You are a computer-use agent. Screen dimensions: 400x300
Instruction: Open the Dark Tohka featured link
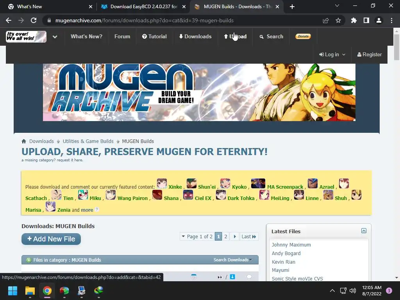point(241,198)
